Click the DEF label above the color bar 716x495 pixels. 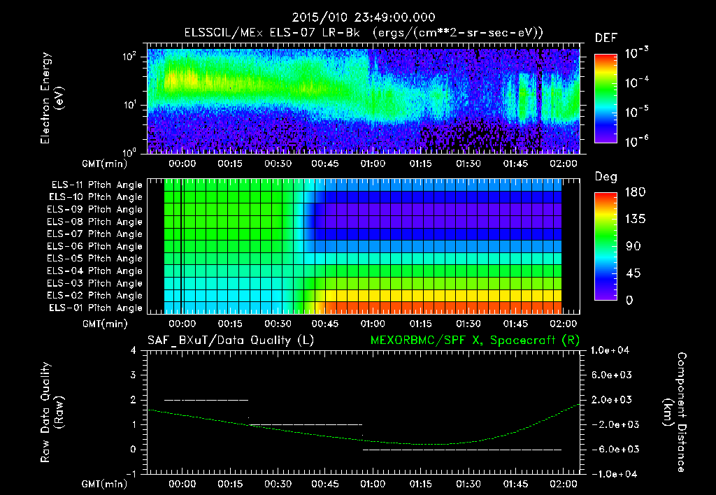606,38
